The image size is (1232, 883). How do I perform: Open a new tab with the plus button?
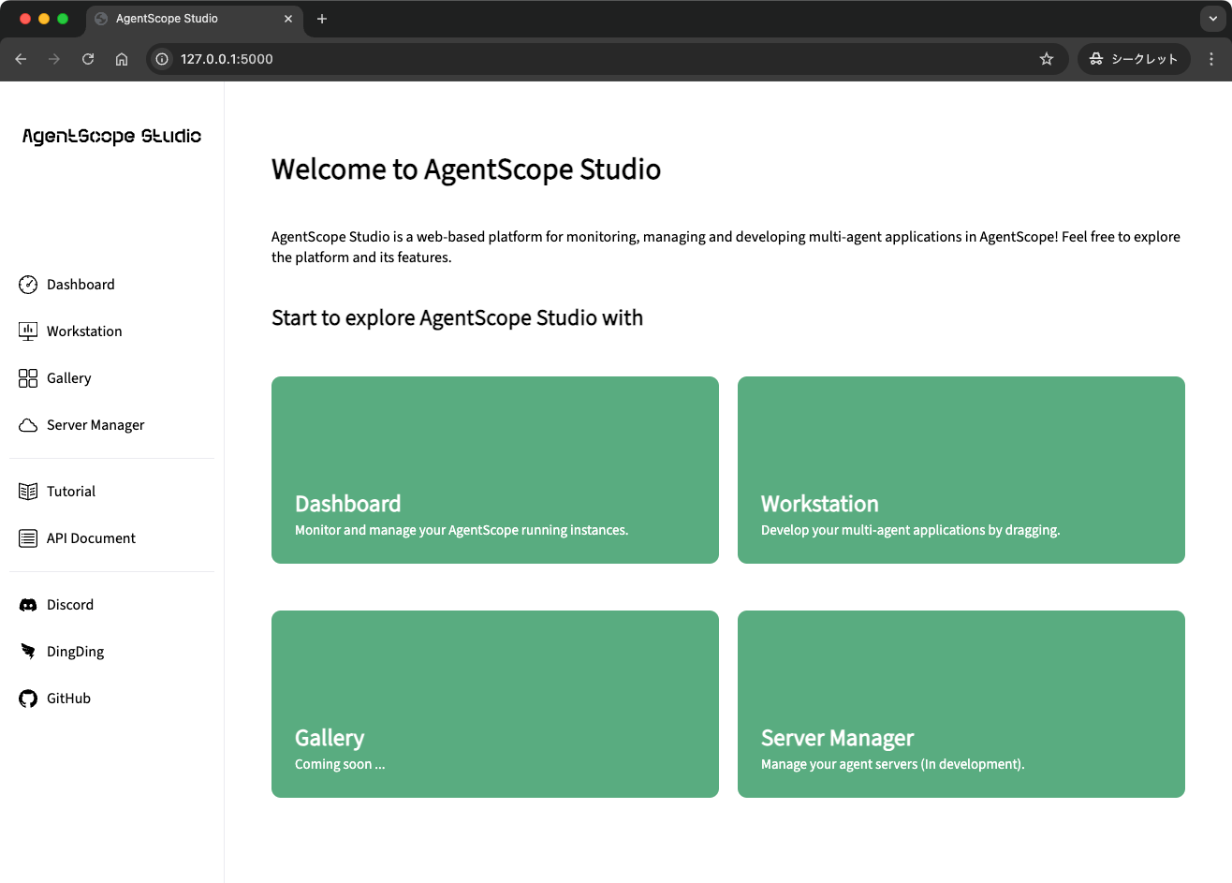coord(322,19)
